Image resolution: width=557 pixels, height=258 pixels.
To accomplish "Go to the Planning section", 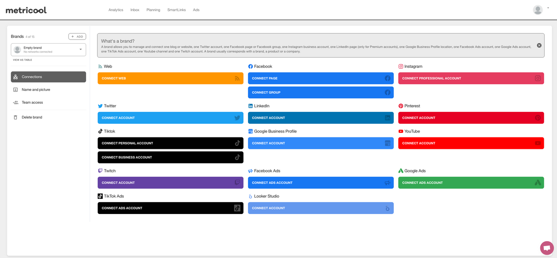I will [153, 10].
